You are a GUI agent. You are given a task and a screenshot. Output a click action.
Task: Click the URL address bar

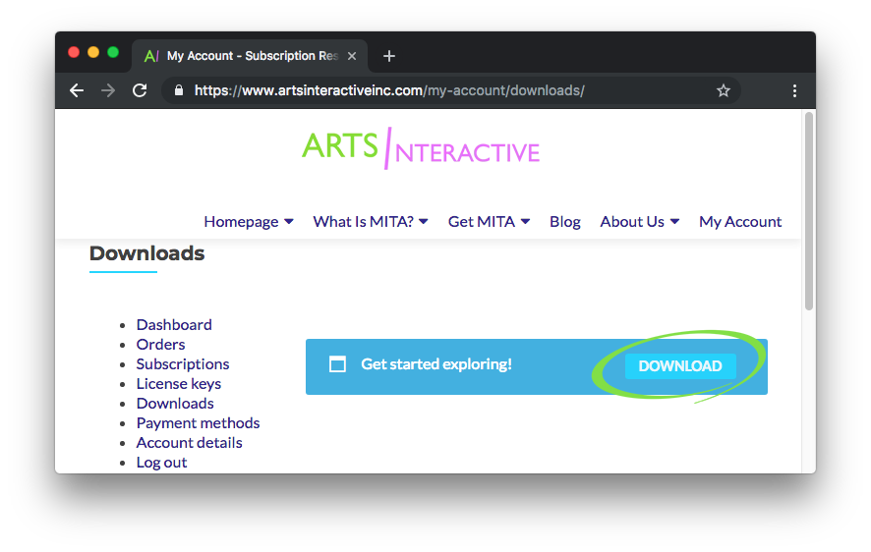[x=450, y=90]
